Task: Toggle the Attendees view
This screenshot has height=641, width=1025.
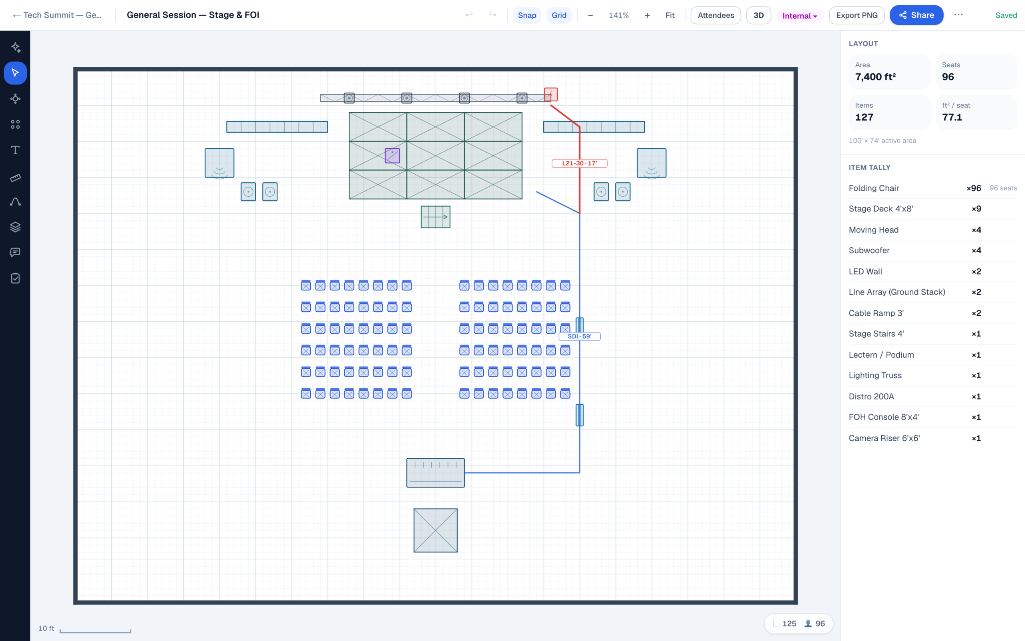Action: click(x=716, y=15)
